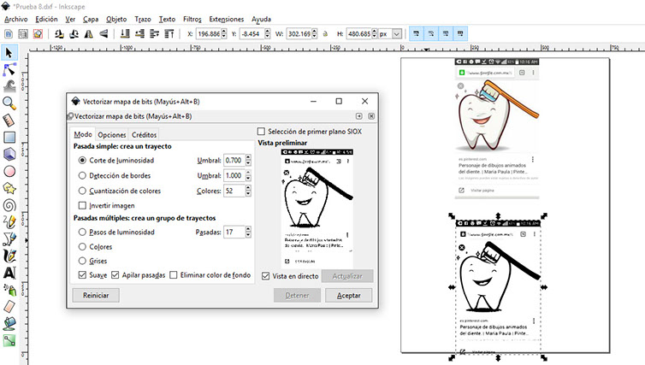Click the Reiniciar button
Viewport: 645px width, 365px height.
[96, 295]
